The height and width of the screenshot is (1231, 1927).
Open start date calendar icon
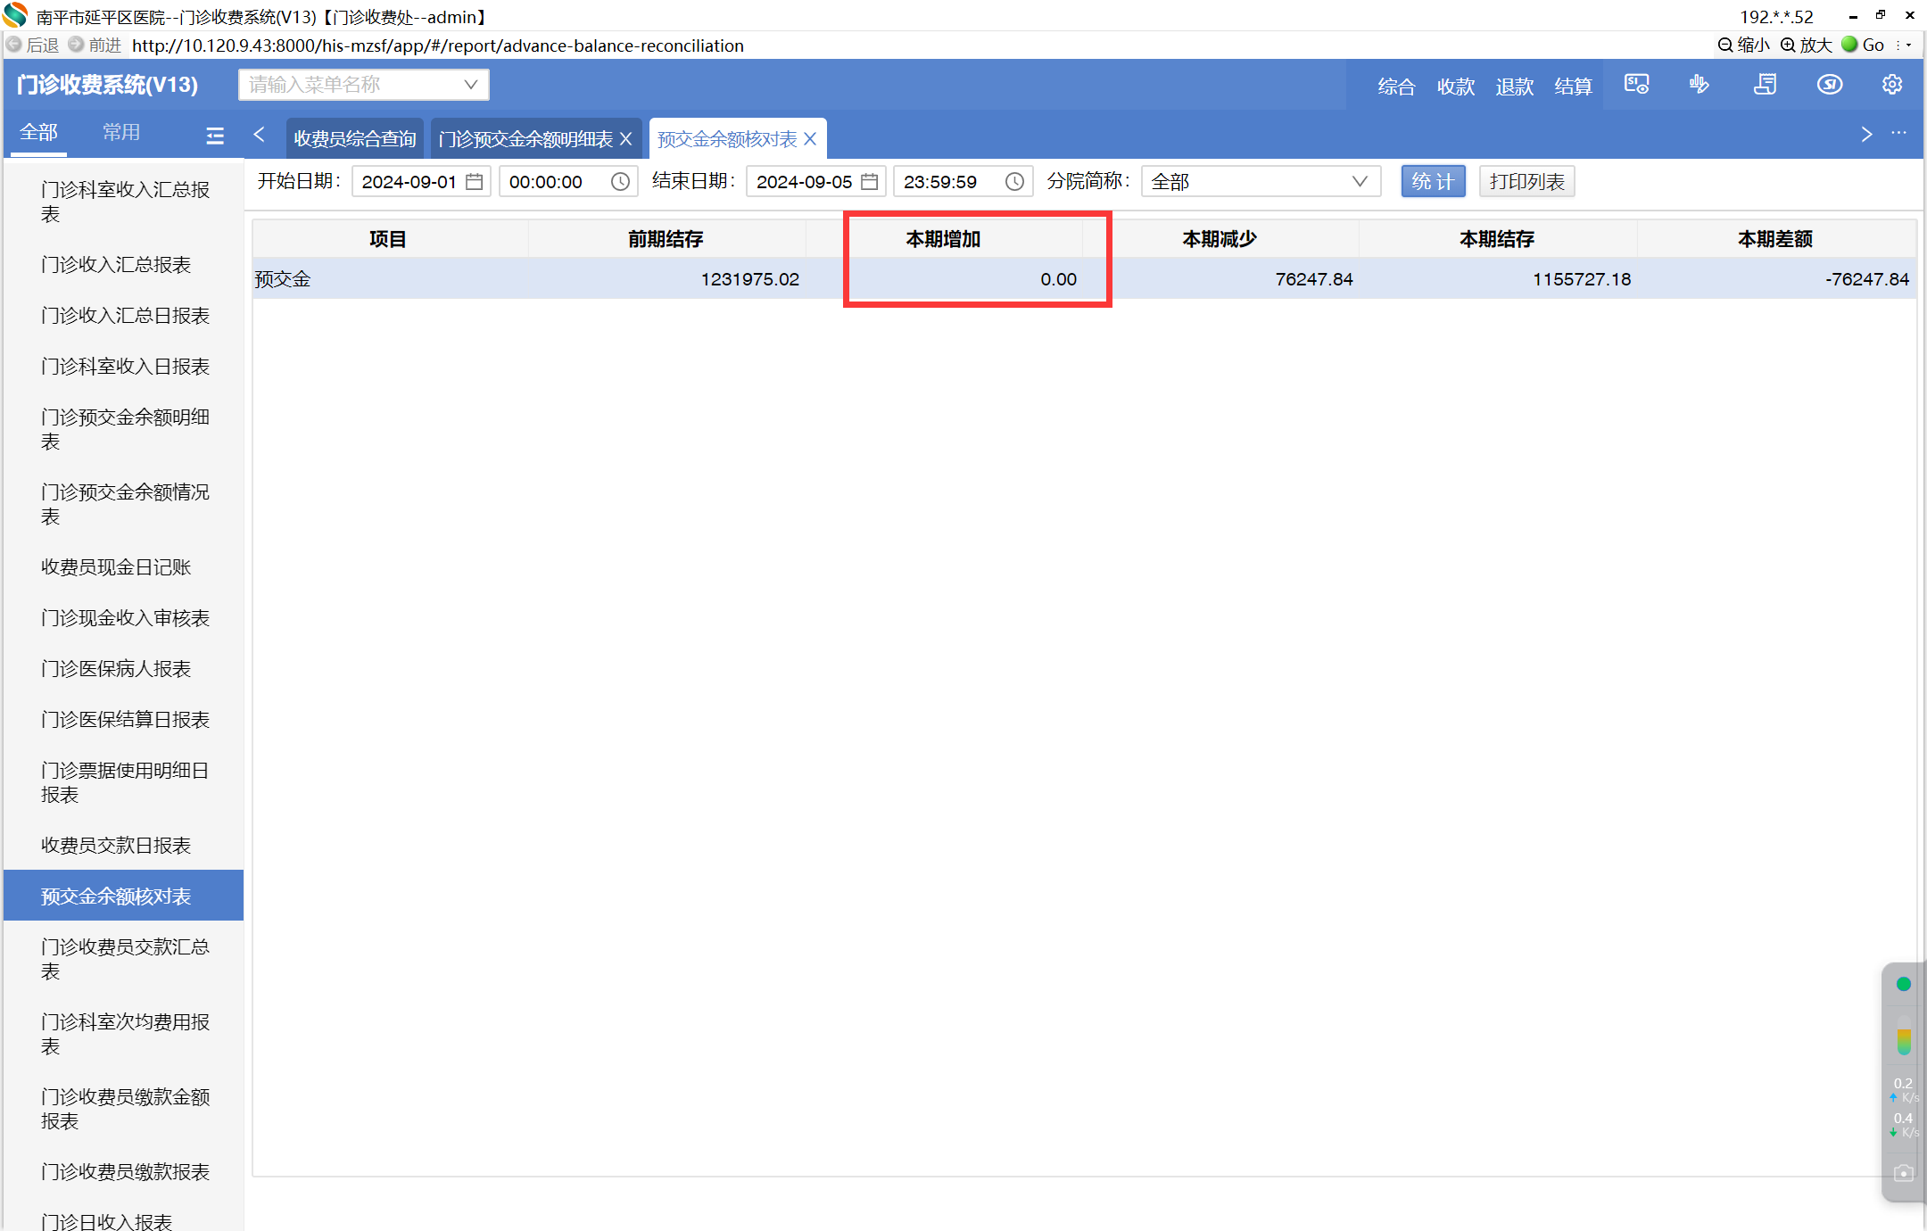click(475, 182)
